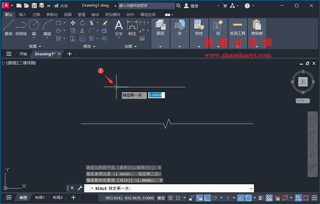The height and width of the screenshot is (204, 320).
Task: Insert a Table annotation
Action: coord(142,39)
